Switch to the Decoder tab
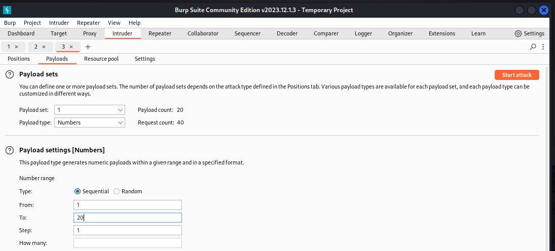The height and width of the screenshot is (251, 555). click(x=287, y=33)
